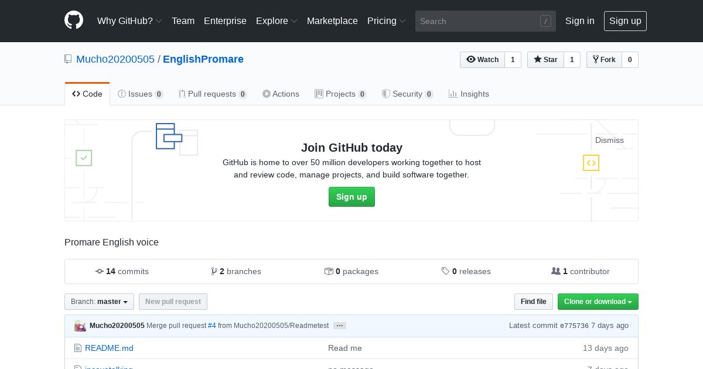The height and width of the screenshot is (369, 703).
Task: Click the Find file button
Action: tap(534, 302)
